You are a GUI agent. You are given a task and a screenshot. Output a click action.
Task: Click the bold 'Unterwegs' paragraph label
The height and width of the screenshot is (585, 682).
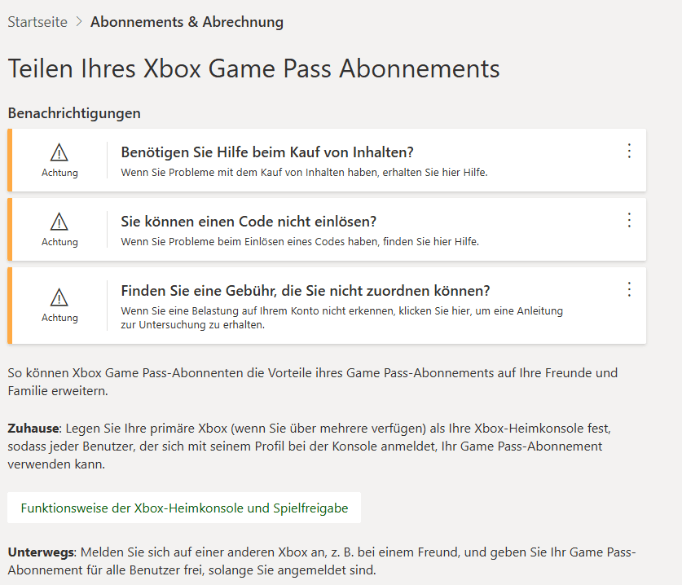[40, 552]
